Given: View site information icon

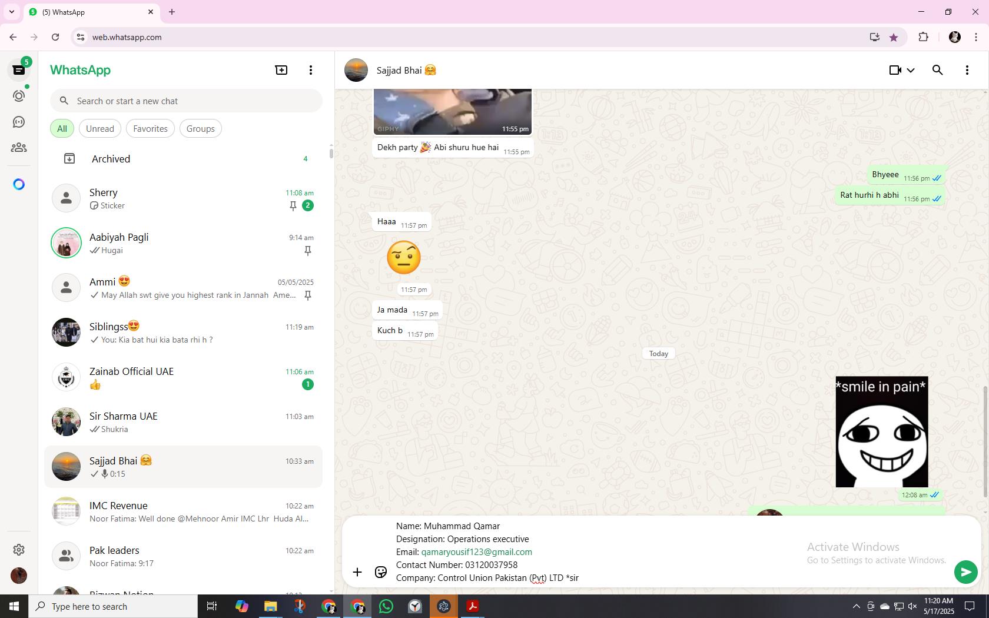Looking at the screenshot, I should click(x=81, y=37).
